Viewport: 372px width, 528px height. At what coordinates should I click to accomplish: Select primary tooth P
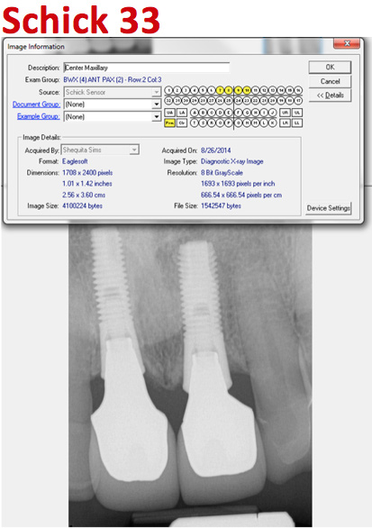(229, 123)
